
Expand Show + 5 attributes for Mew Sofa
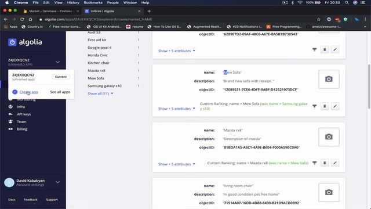[176, 109]
